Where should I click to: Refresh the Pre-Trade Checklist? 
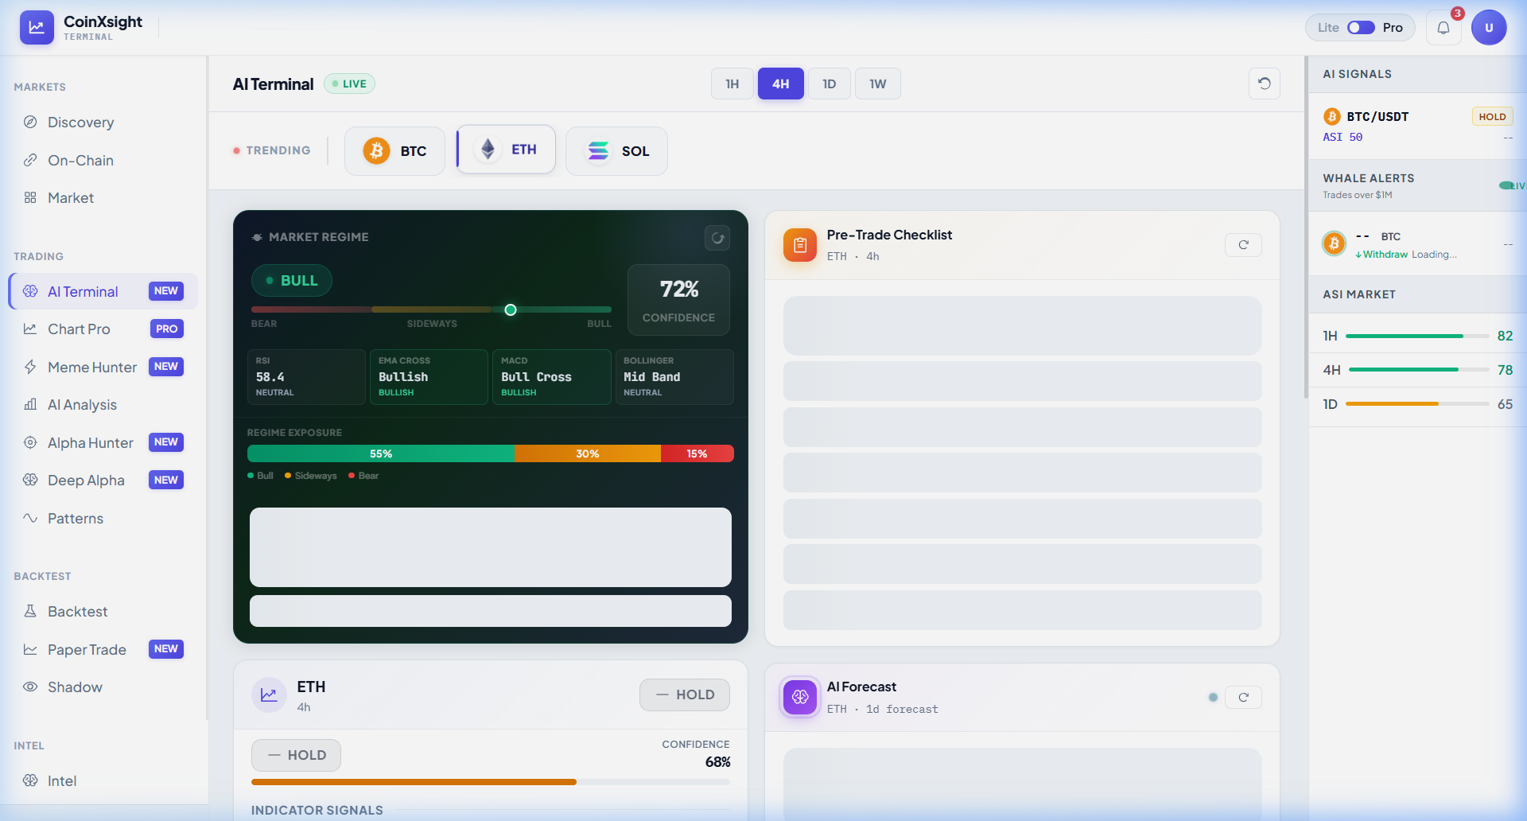click(x=1243, y=245)
